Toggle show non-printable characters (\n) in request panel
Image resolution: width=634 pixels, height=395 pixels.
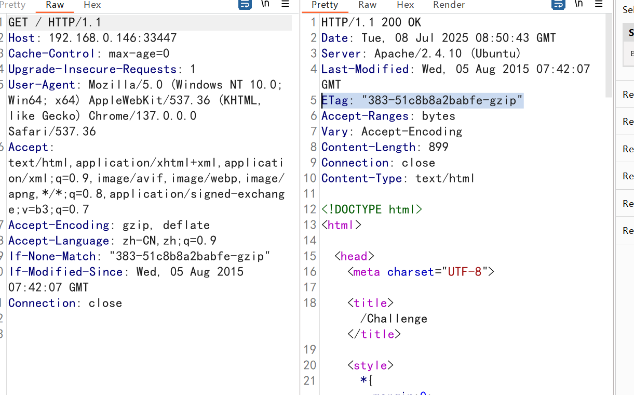pos(265,4)
